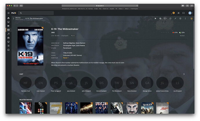Viewport: 200px width, 121px height.
Task: Open the Safari Share button
Action: click(187, 5)
